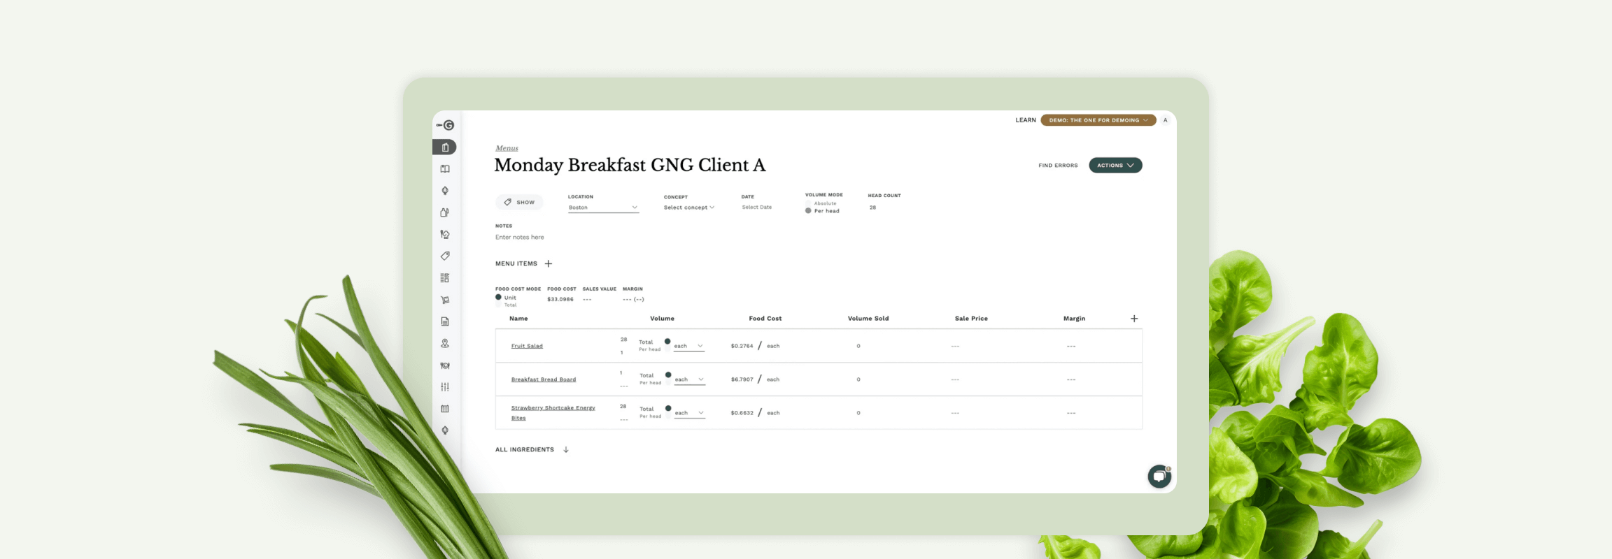
Task: Click the Galley logo at the sidebar top
Action: (445, 125)
